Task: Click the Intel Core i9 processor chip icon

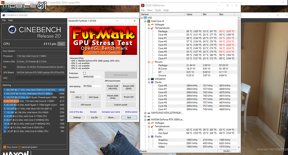Action: (149, 21)
